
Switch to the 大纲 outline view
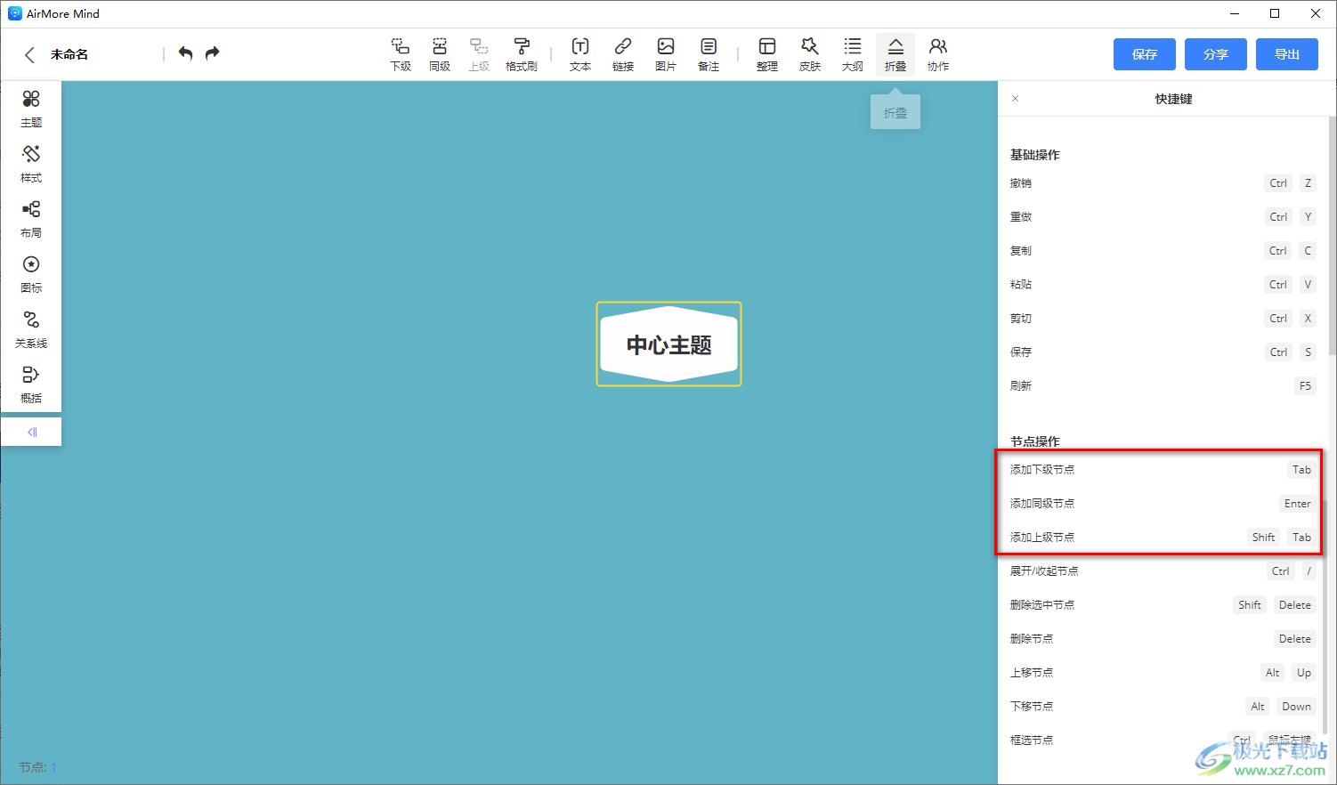point(853,54)
